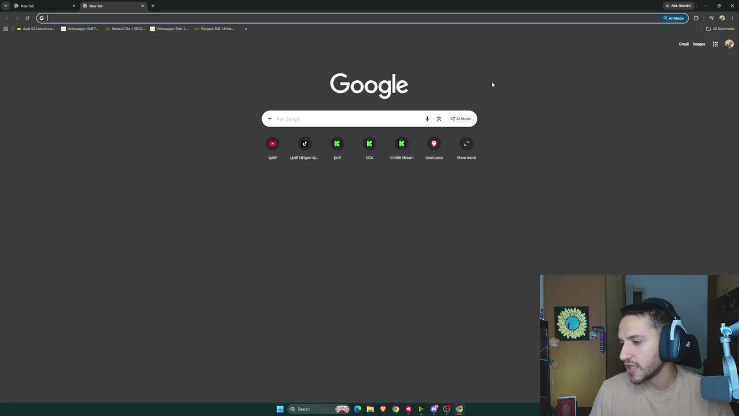Open the Windows Start menu
The image size is (739, 416).
pos(280,409)
